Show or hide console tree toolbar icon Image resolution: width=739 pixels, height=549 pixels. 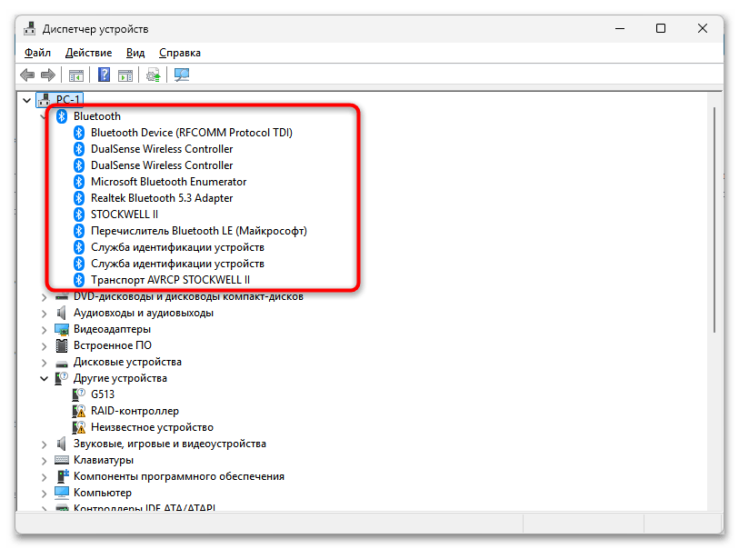(x=75, y=75)
